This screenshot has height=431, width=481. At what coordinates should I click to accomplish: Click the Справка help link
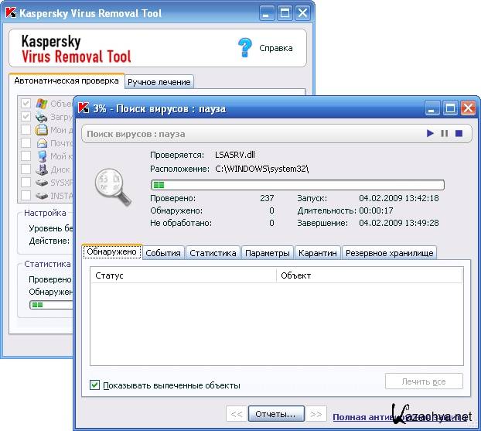(275, 48)
